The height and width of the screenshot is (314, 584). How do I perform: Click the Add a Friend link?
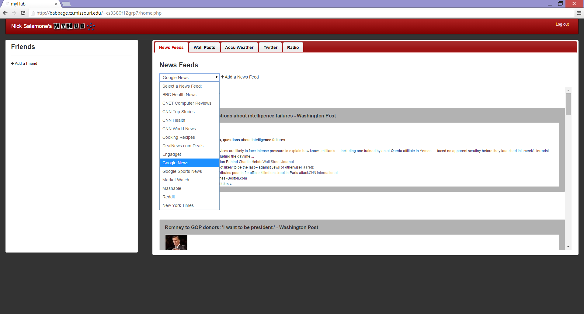26,63
